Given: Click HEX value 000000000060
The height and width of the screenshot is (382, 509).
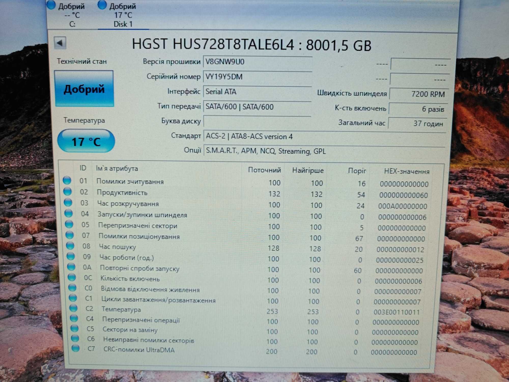Looking at the screenshot, I should 403,195.
